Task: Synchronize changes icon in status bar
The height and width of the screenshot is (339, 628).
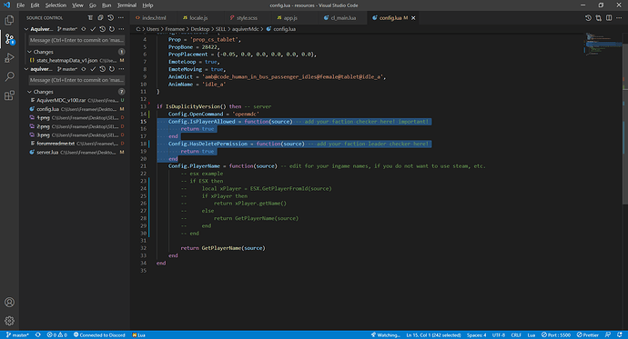Action: click(x=38, y=335)
